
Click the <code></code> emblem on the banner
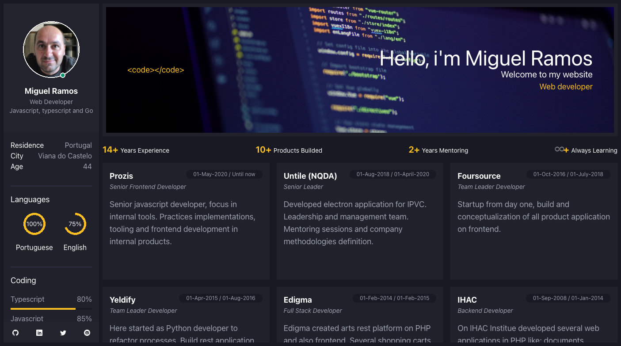pos(156,70)
